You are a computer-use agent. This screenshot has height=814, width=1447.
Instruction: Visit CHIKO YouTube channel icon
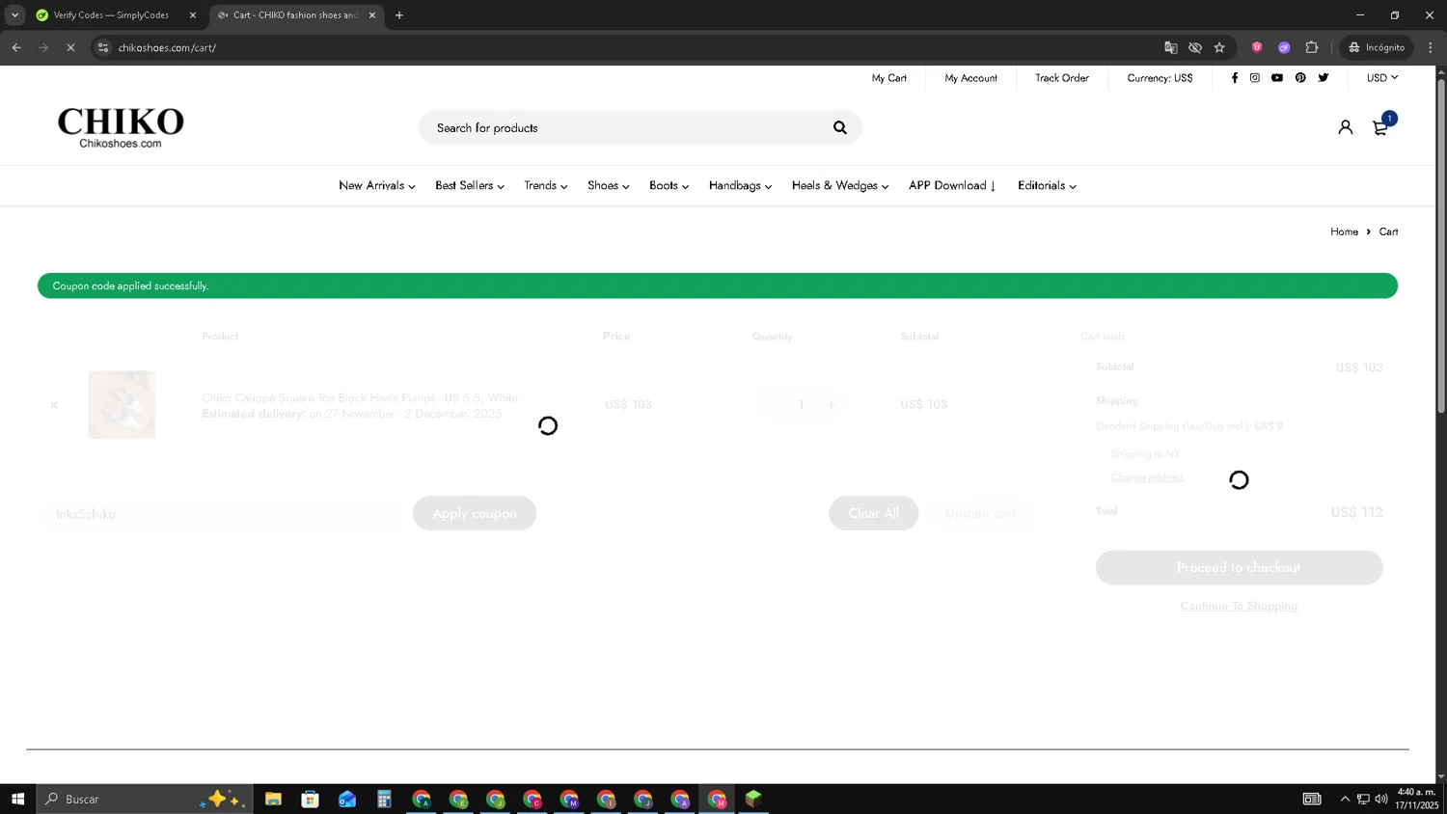click(1277, 78)
